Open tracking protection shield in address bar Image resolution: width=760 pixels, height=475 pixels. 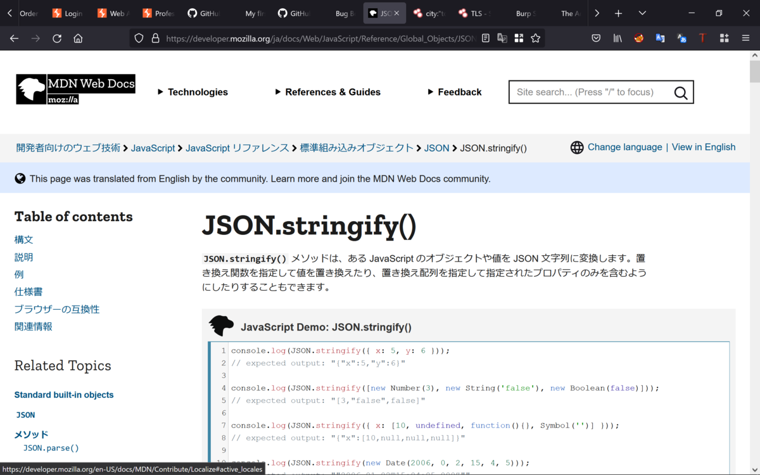(x=139, y=38)
